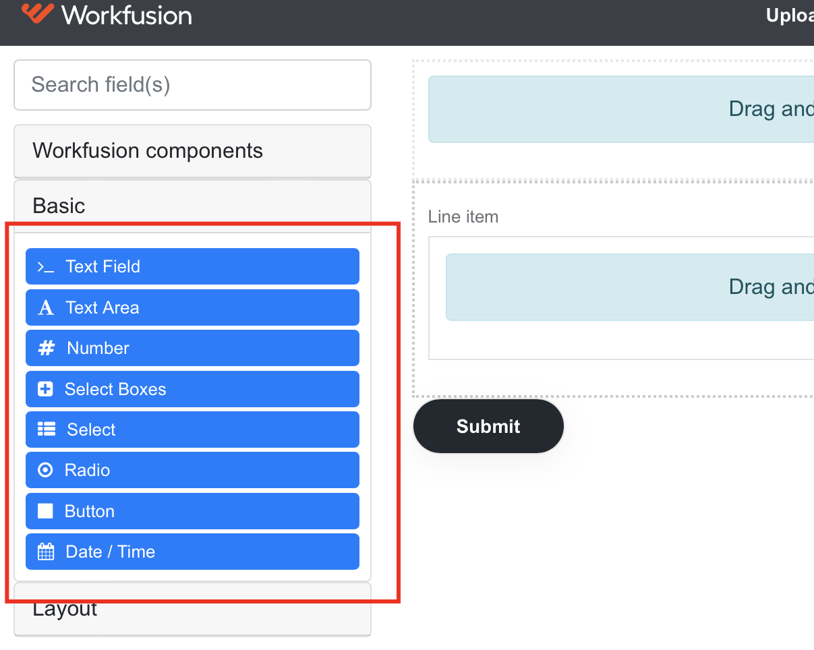Screen dimensions: 814x650
Task: Choose the Radio component label
Action: (x=87, y=470)
